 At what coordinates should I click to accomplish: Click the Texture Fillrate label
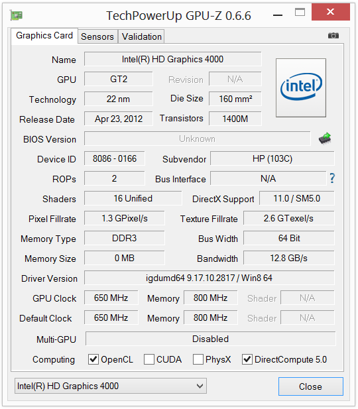click(209, 219)
